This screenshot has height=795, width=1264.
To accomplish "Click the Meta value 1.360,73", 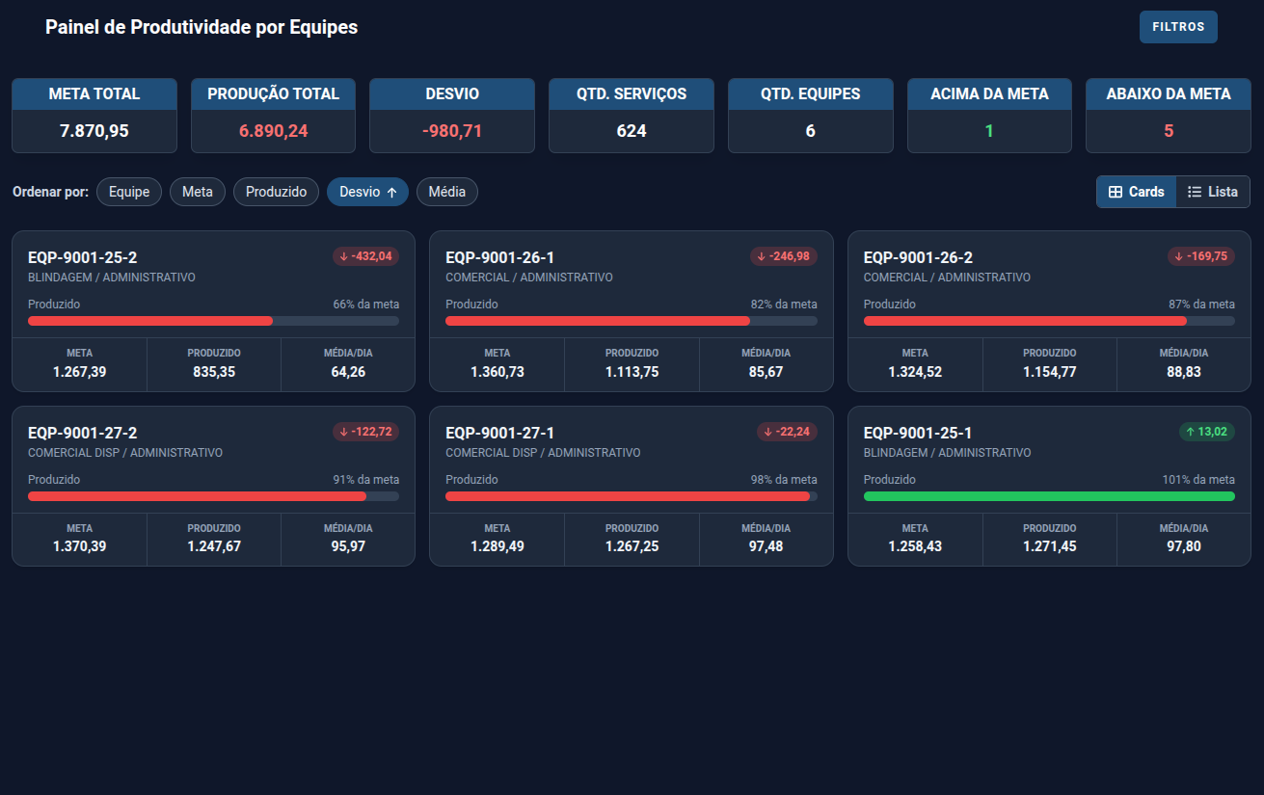I will pyautogui.click(x=498, y=371).
